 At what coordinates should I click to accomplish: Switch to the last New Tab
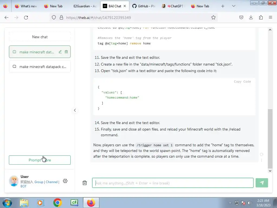[x=202, y=6]
